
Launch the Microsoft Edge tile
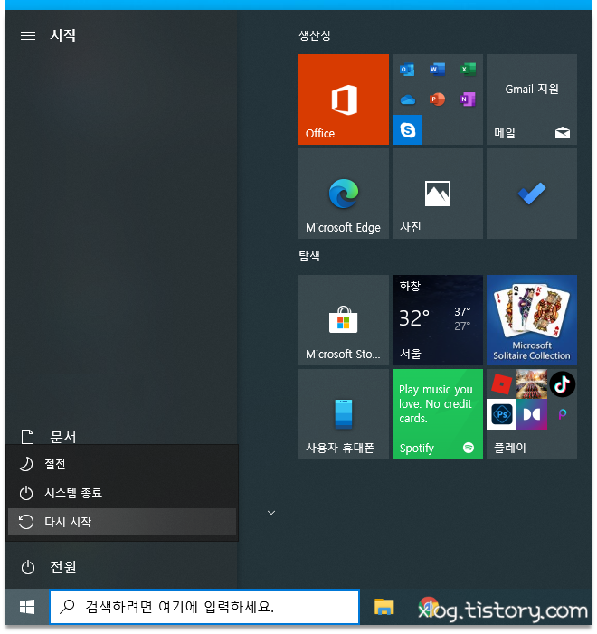(344, 194)
